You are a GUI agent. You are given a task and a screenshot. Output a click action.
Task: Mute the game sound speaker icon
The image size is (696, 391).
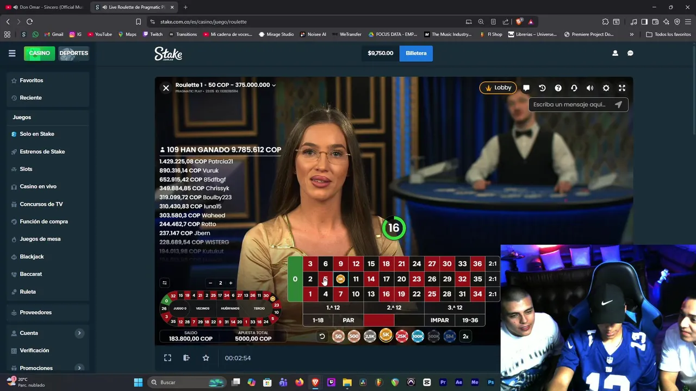(x=590, y=88)
